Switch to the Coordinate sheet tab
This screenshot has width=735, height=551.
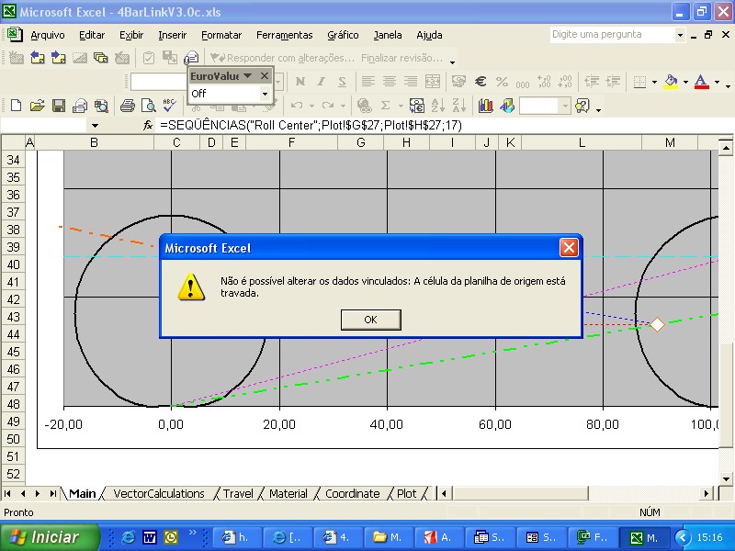tap(353, 493)
